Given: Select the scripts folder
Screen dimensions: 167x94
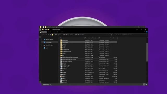Looking at the screenshot, I should tap(89, 54).
